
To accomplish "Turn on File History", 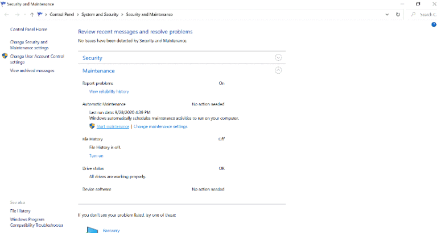I will pyautogui.click(x=96, y=155).
